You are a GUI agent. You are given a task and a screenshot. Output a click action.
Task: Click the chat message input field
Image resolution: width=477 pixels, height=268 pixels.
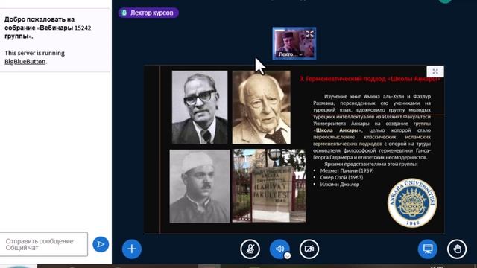tap(44, 244)
